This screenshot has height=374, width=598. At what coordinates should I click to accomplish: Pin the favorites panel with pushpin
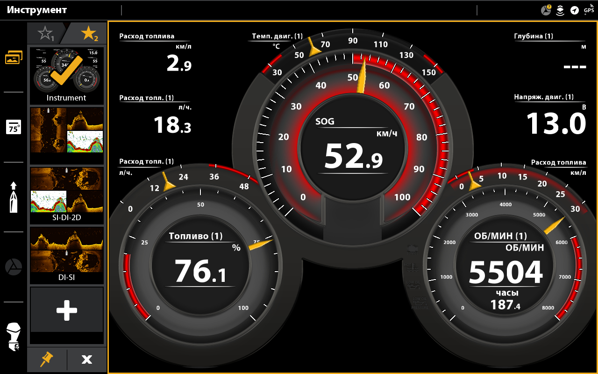47,359
